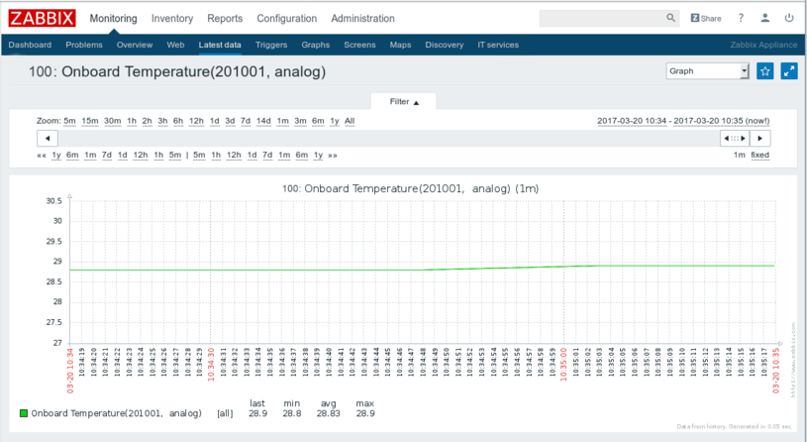Image resolution: width=807 pixels, height=442 pixels.
Task: Go to the Problems tab
Action: pos(84,45)
